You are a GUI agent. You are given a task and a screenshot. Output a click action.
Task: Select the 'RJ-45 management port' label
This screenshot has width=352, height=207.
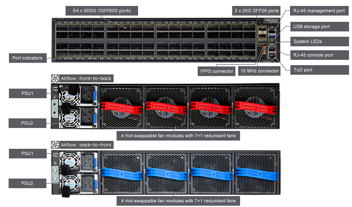coord(319,11)
